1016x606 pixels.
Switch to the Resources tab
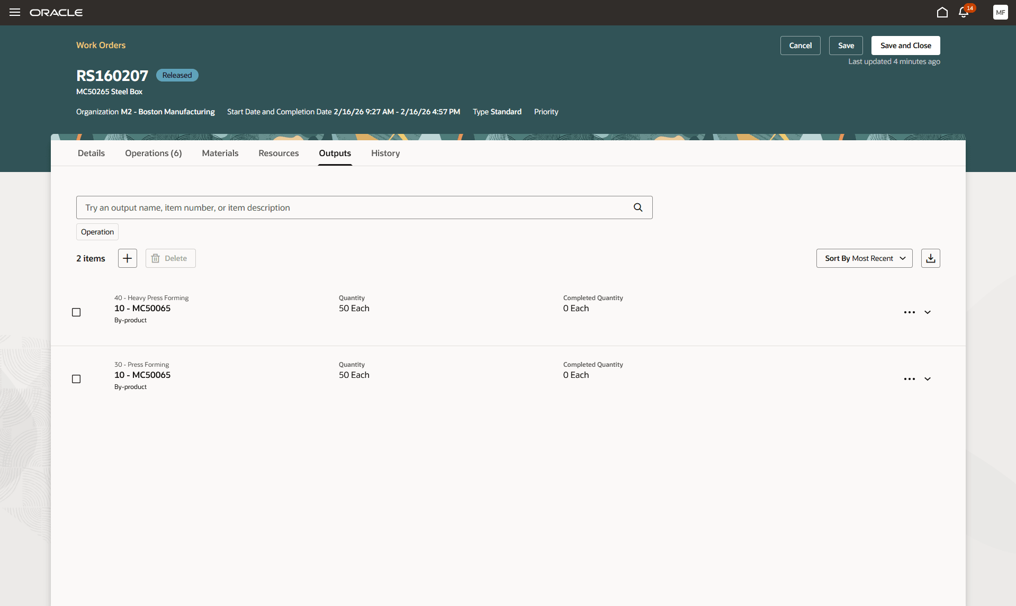point(278,153)
